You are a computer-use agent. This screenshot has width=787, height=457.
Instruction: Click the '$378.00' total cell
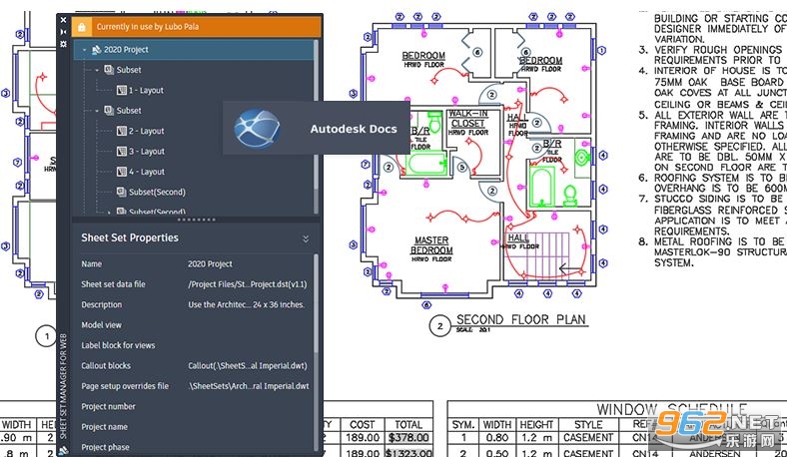click(408, 437)
